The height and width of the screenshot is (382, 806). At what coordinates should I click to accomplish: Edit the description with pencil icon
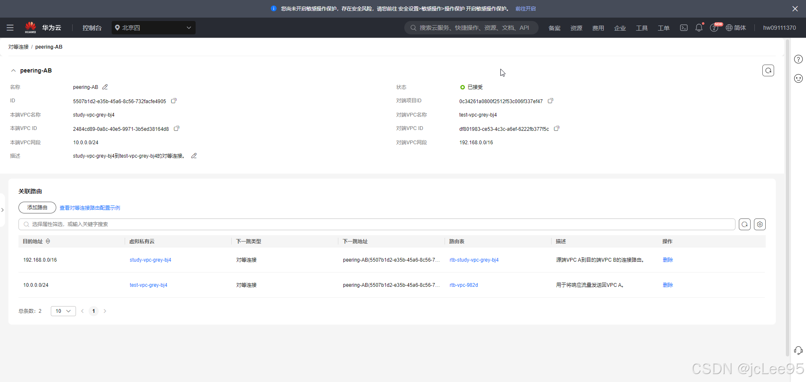tap(194, 156)
